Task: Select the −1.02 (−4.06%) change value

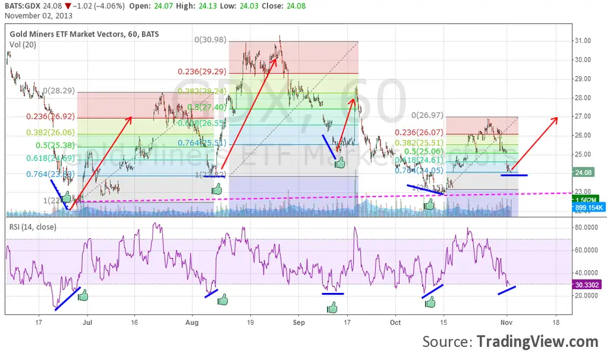Action: (99, 7)
